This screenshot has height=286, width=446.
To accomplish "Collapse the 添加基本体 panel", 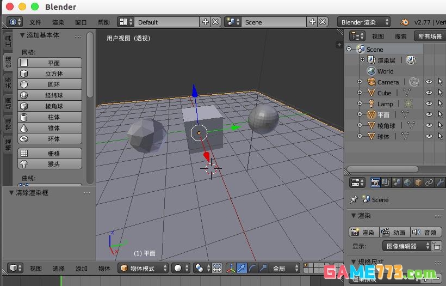I will (22, 35).
